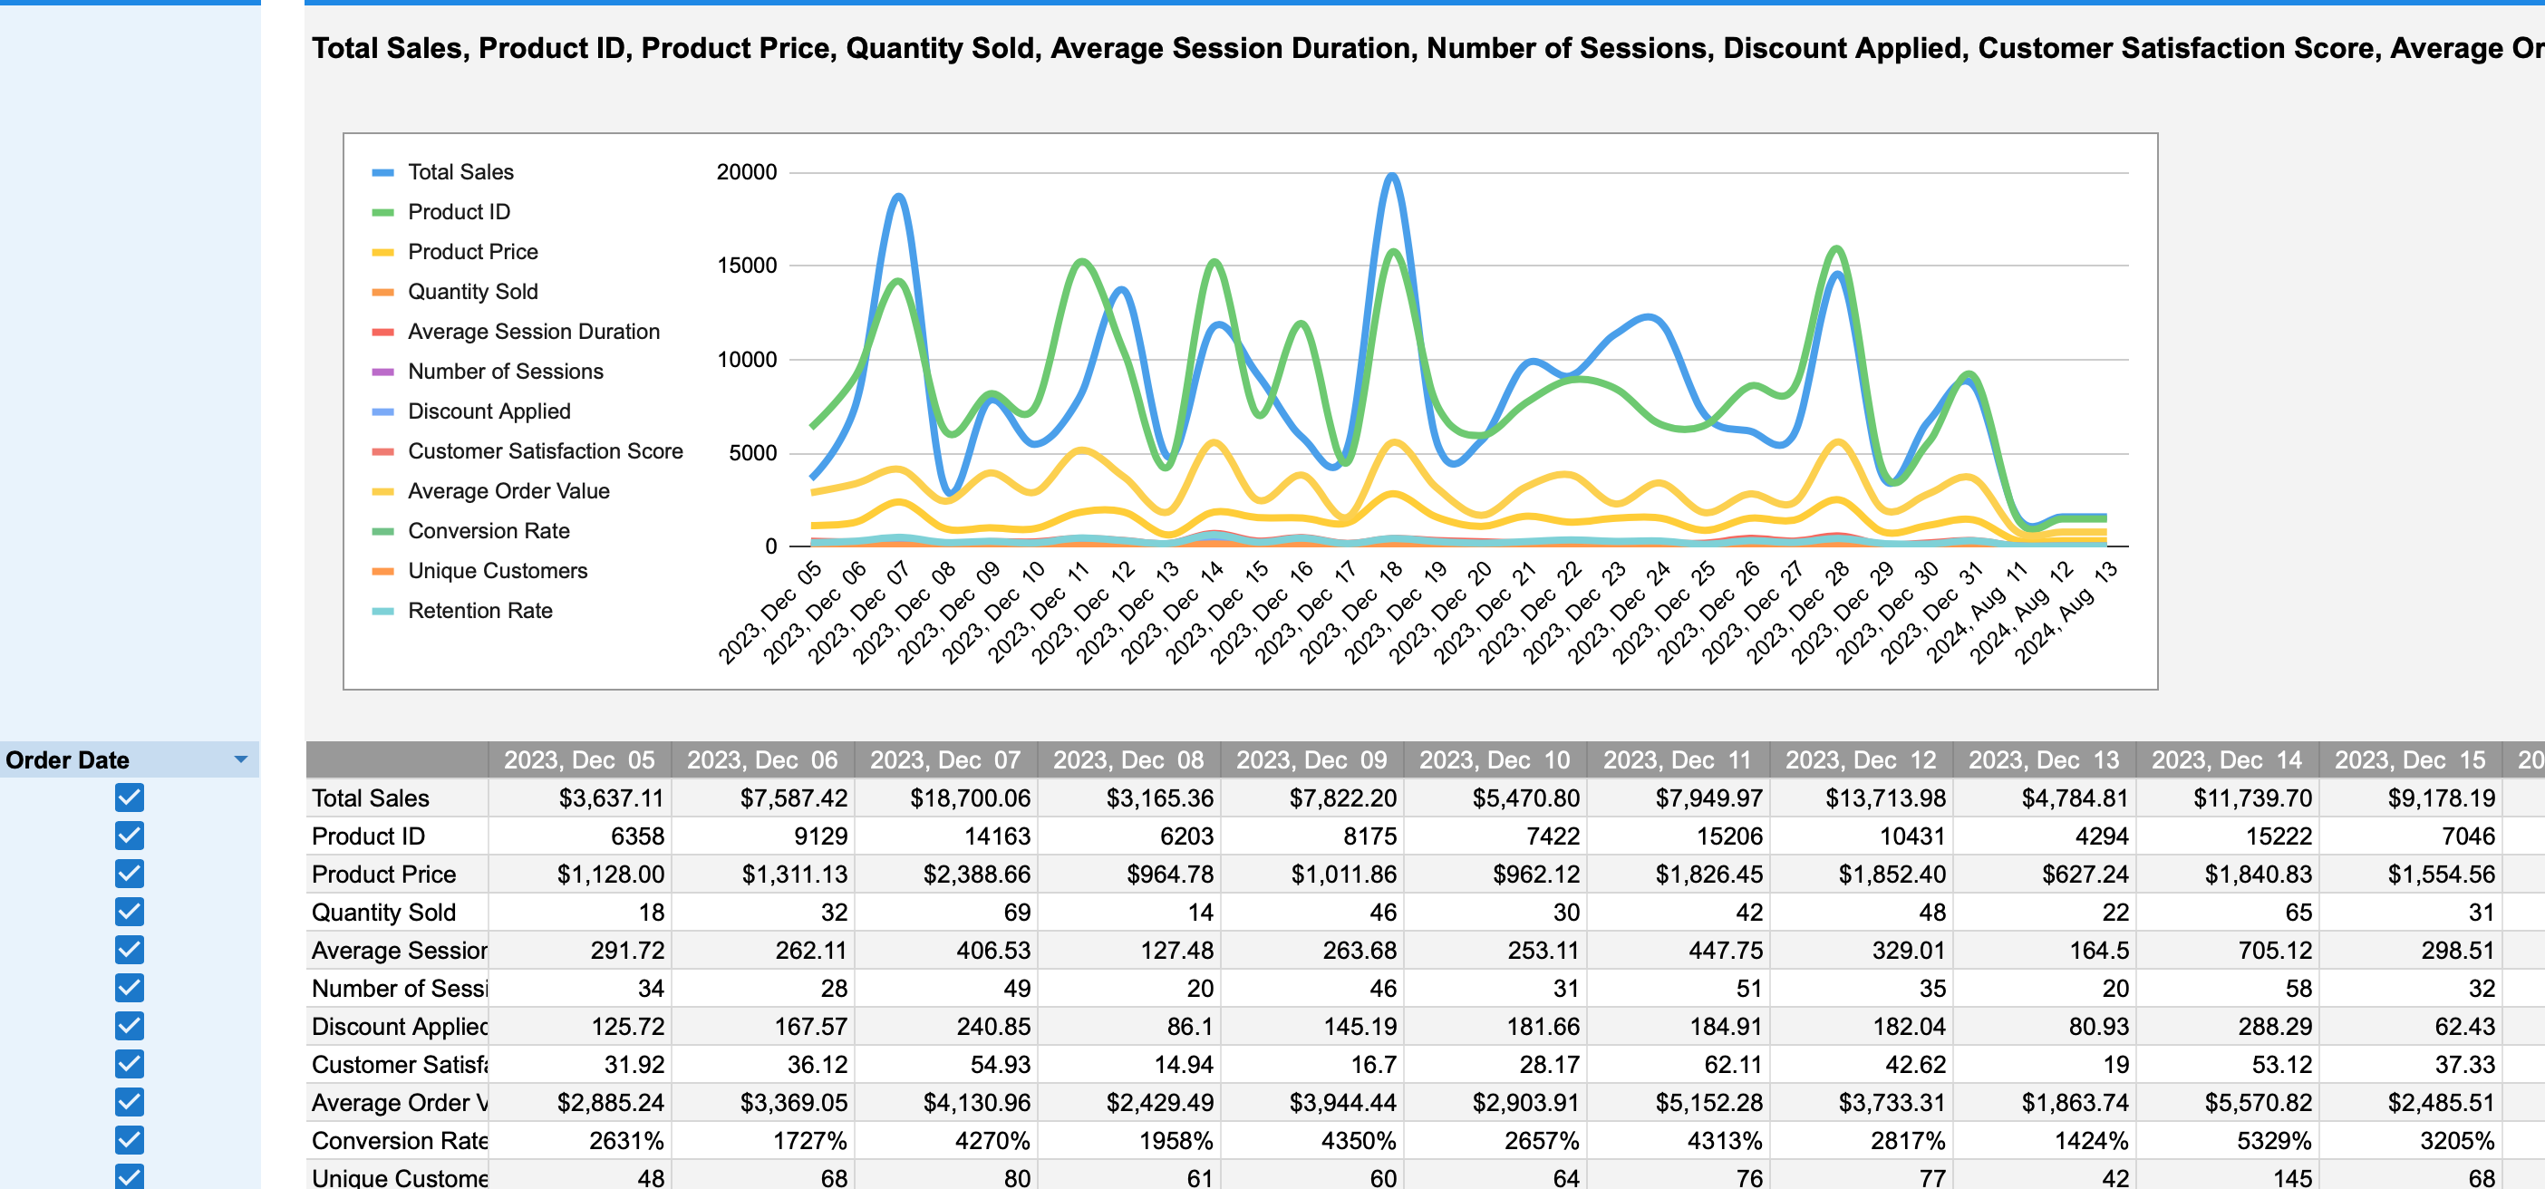This screenshot has width=2545, height=1189.
Task: Click the 288.29 Discount Applied cell
Action: point(2228,1026)
